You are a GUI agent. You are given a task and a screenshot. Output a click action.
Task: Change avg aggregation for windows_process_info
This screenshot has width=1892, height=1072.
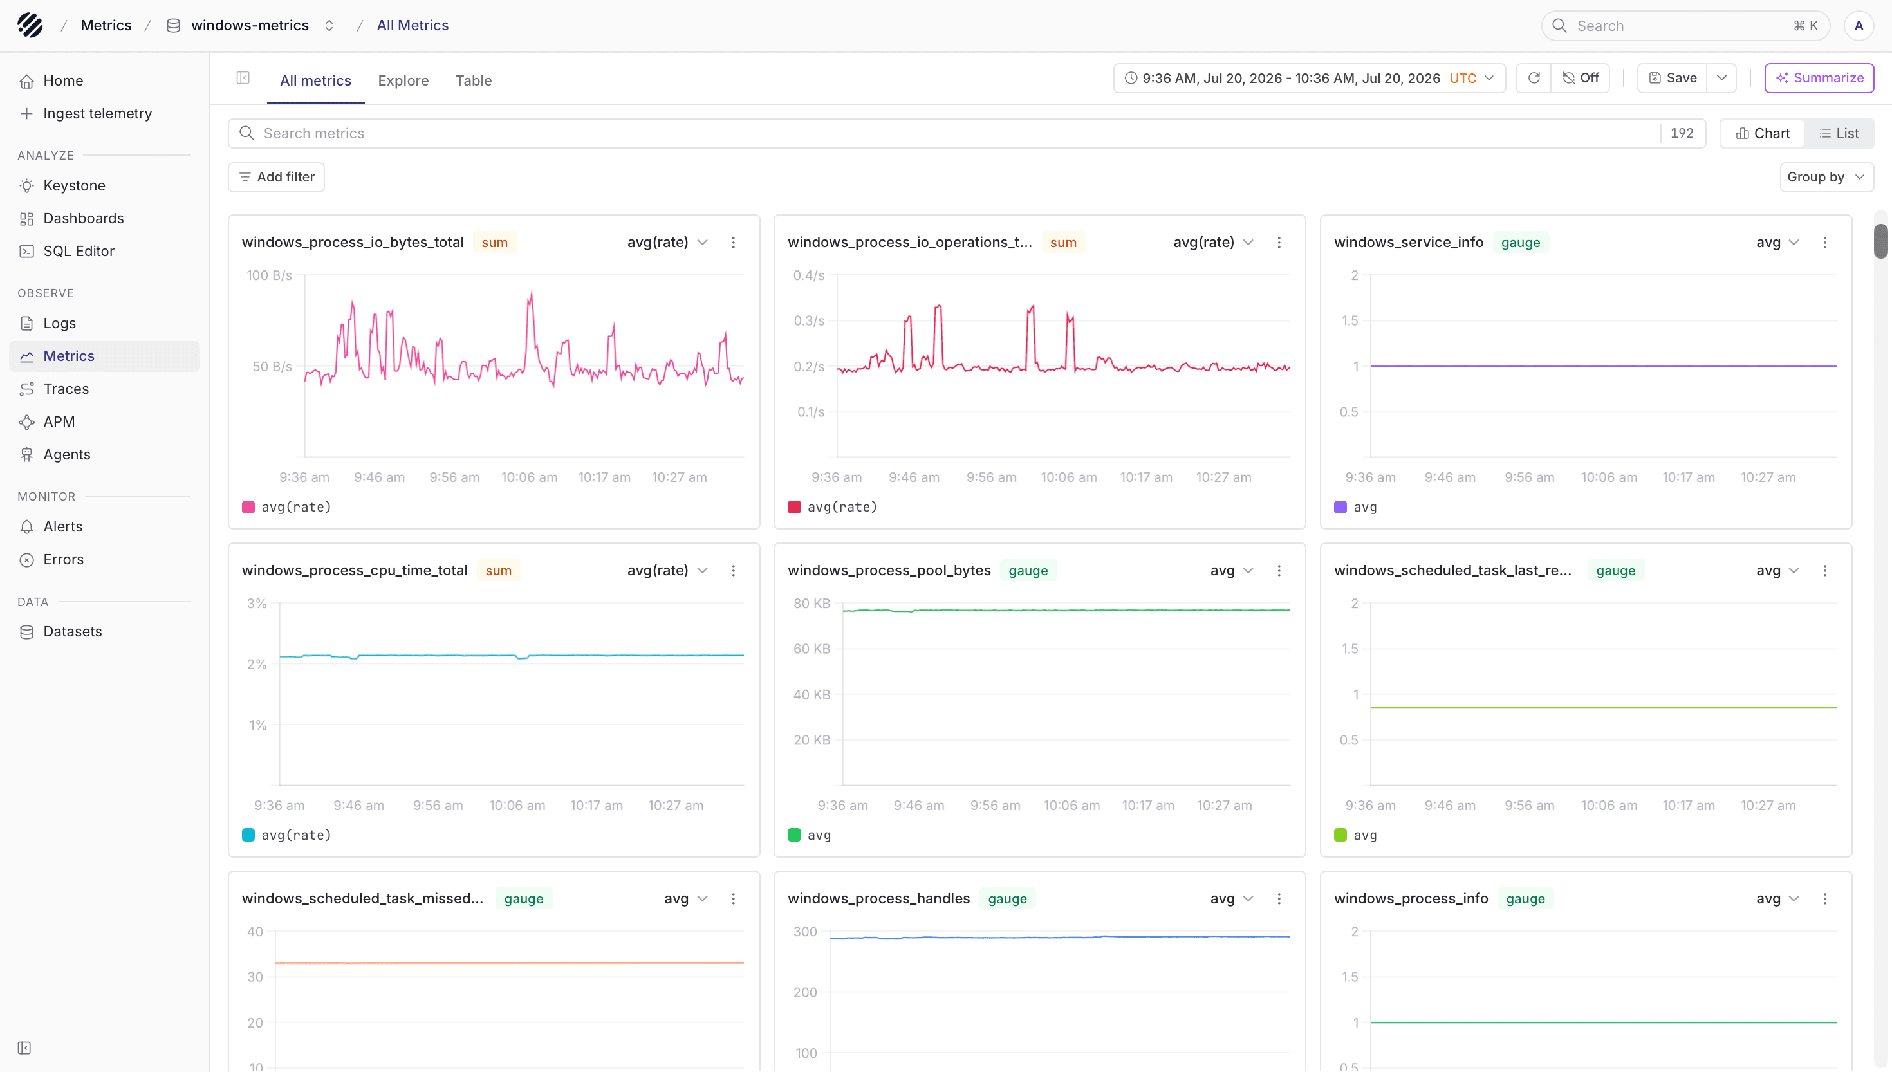pyautogui.click(x=1778, y=899)
